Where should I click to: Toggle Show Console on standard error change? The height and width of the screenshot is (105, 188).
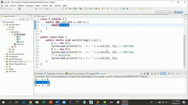point(165,73)
